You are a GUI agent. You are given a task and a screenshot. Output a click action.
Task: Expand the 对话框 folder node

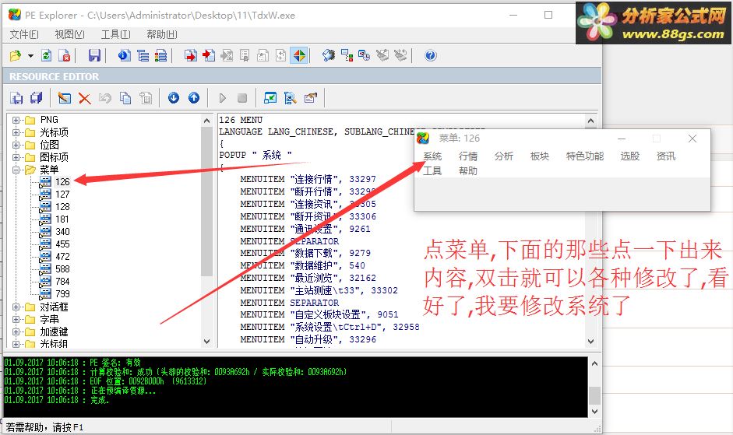click(x=16, y=307)
